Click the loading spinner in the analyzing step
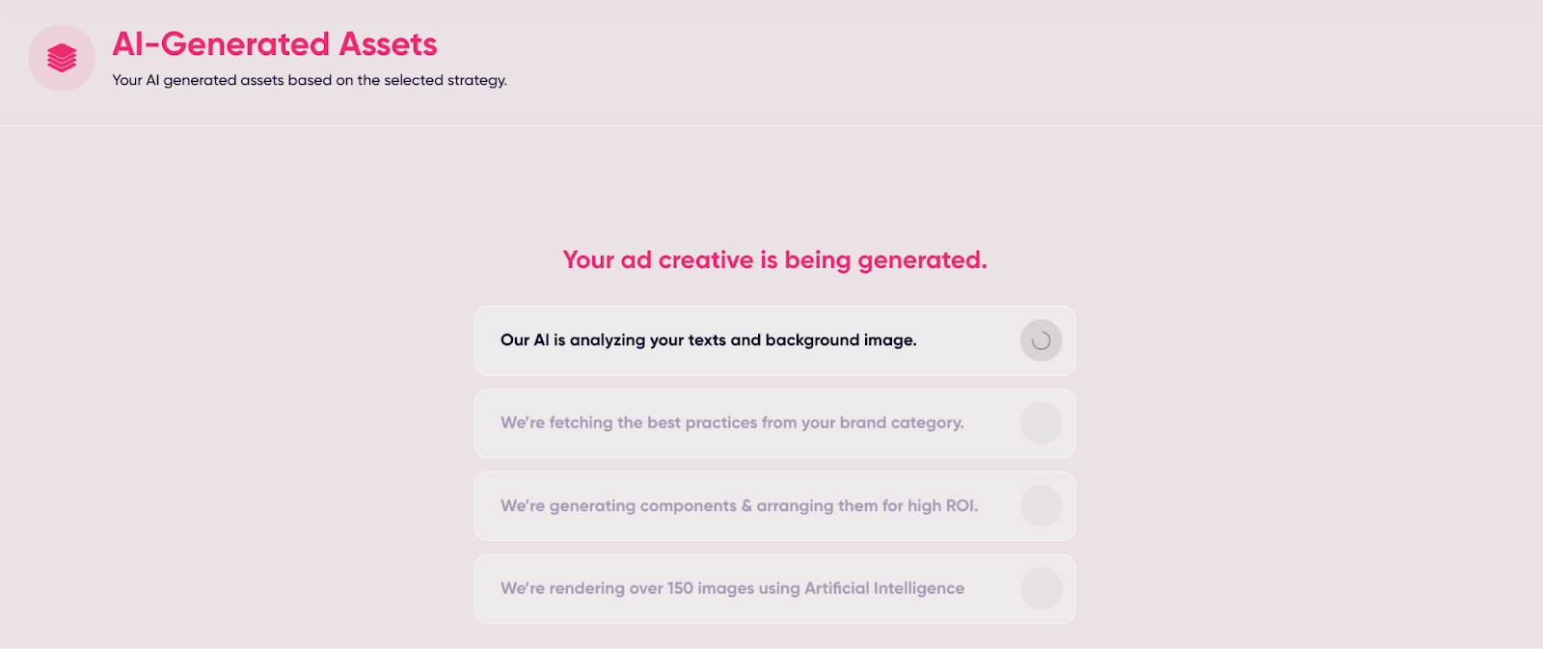 point(1041,340)
